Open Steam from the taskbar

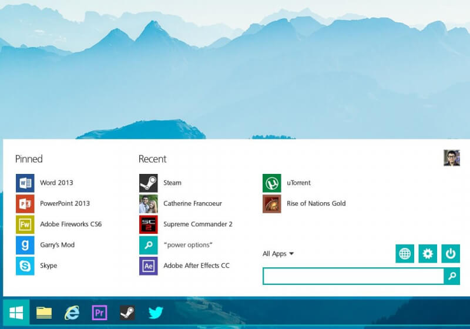pyautogui.click(x=127, y=313)
